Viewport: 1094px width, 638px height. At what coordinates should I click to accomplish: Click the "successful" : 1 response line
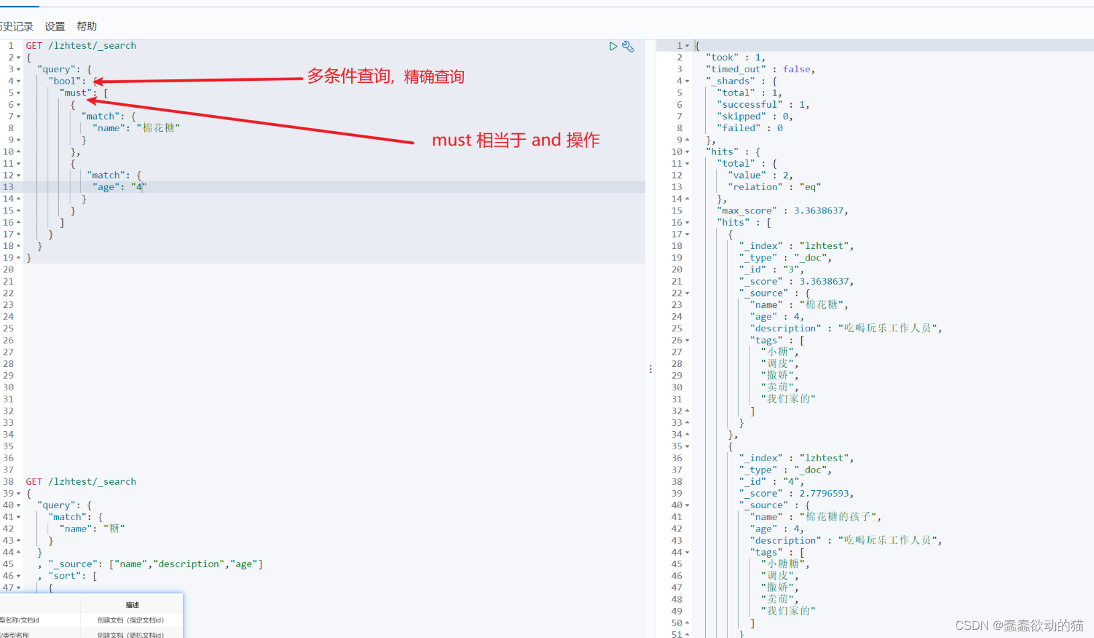coord(763,104)
